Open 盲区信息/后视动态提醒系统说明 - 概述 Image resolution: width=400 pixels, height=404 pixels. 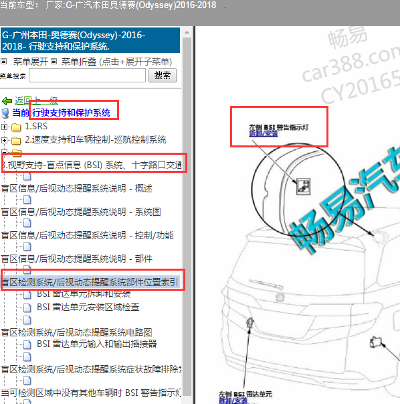point(77,188)
